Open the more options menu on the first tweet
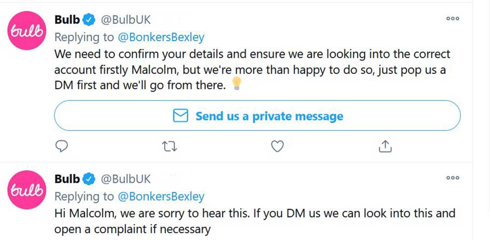The height and width of the screenshot is (240, 490). [452, 19]
